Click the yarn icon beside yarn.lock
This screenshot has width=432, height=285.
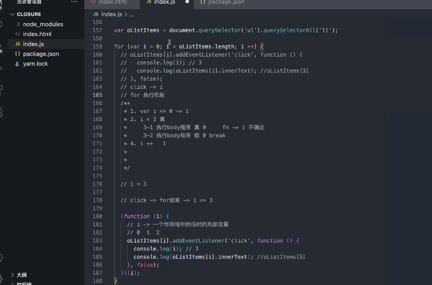coord(18,64)
